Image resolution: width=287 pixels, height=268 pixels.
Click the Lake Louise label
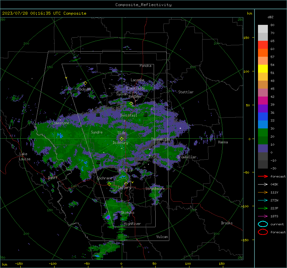tap(25, 156)
